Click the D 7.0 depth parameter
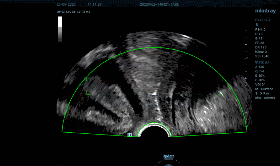The height and width of the screenshot is (166, 280). click(260, 34)
